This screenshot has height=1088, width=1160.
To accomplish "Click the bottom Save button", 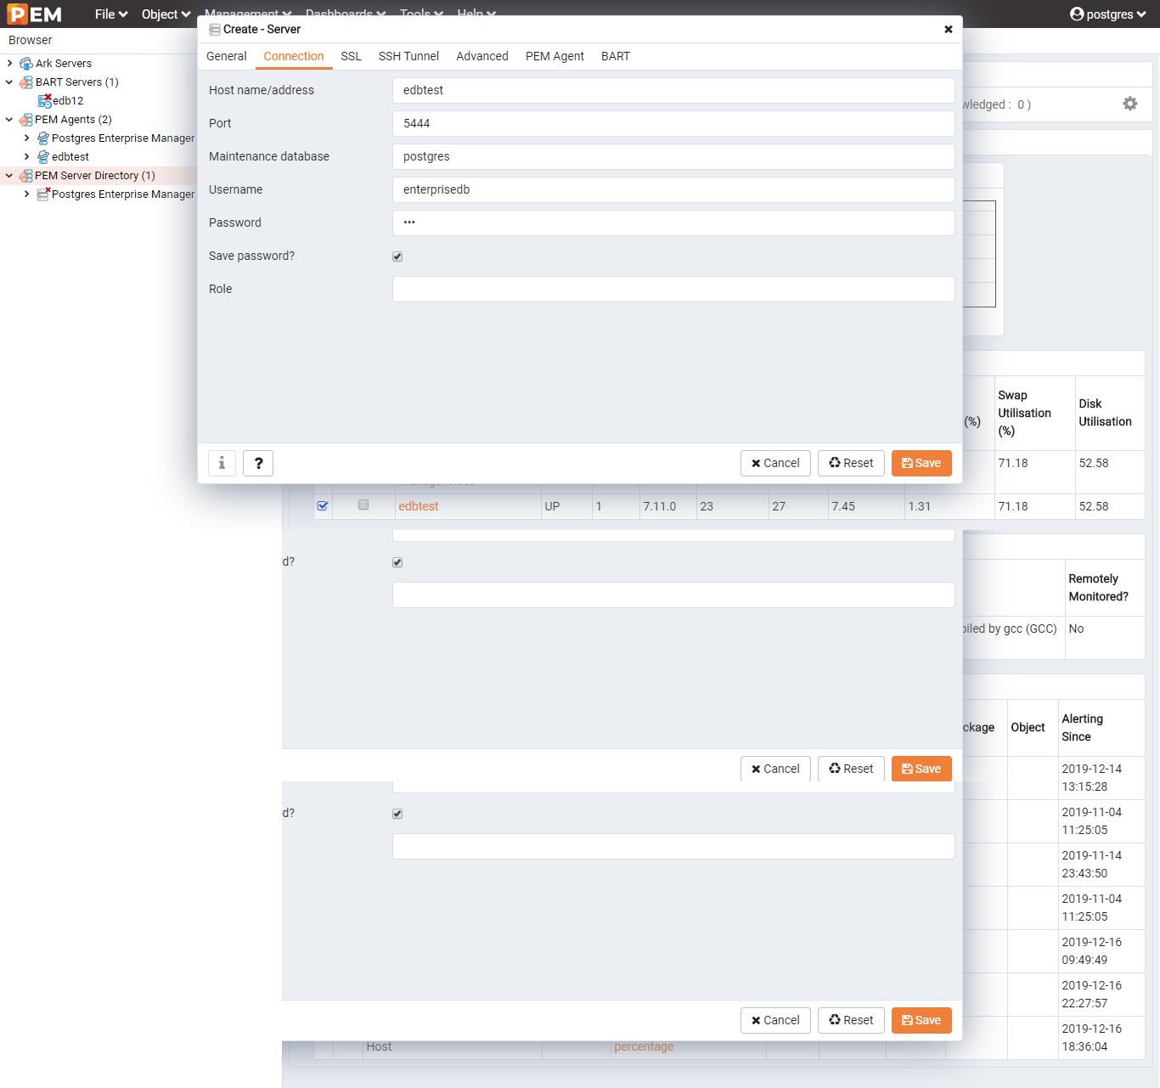I will coord(921,1020).
